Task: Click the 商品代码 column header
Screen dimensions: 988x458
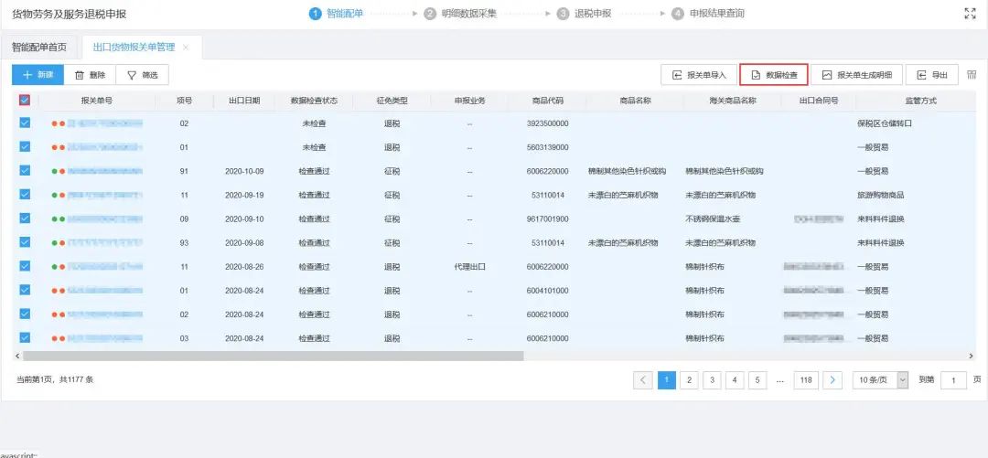Action: [548, 101]
